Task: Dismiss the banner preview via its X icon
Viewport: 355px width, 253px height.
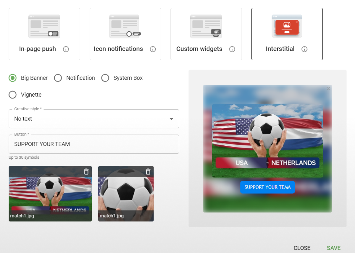Action: click(328, 88)
